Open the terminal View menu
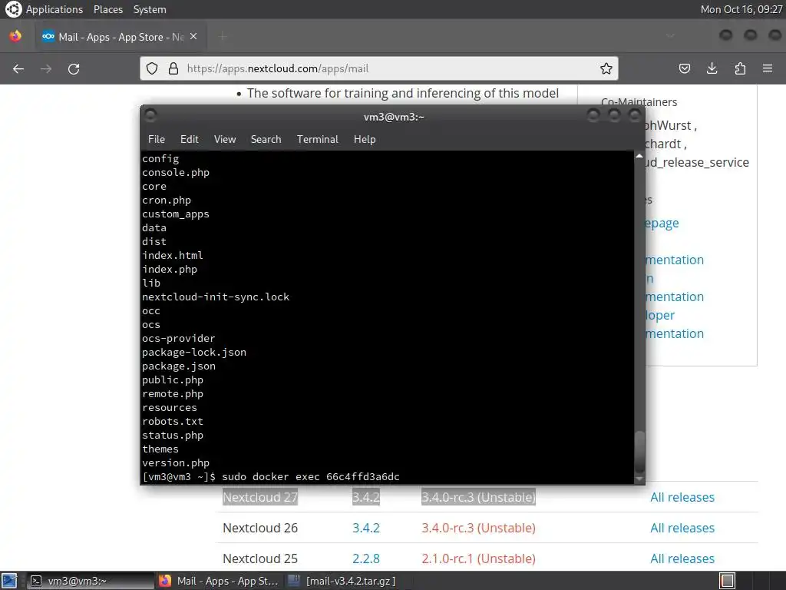Screen dimensions: 786x590 [x=225, y=140]
